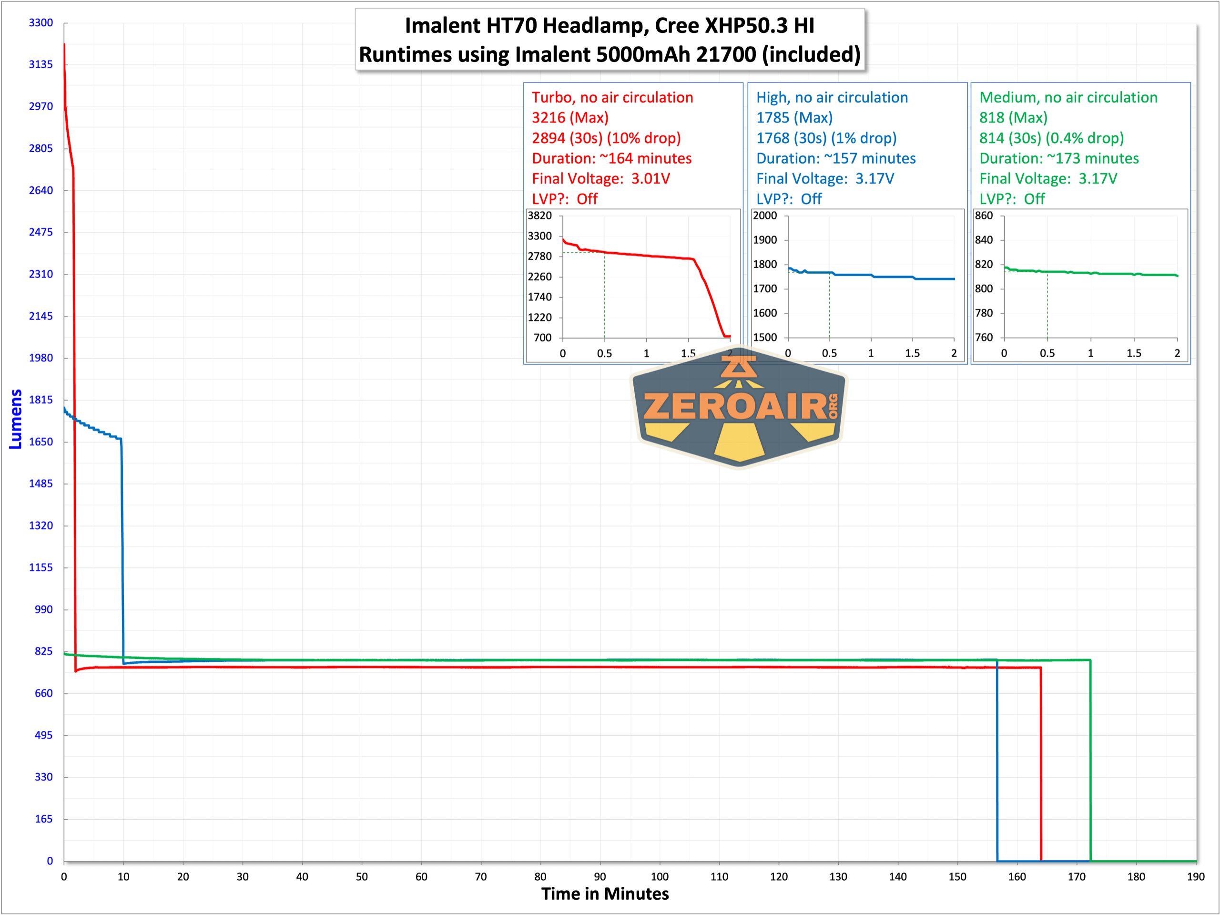
Task: Select the Turbo inset mini chart
Action: (632, 285)
